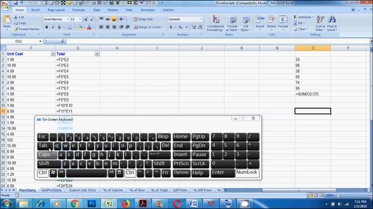
Task: Click the Insert cells icon
Action: click(x=261, y=19)
